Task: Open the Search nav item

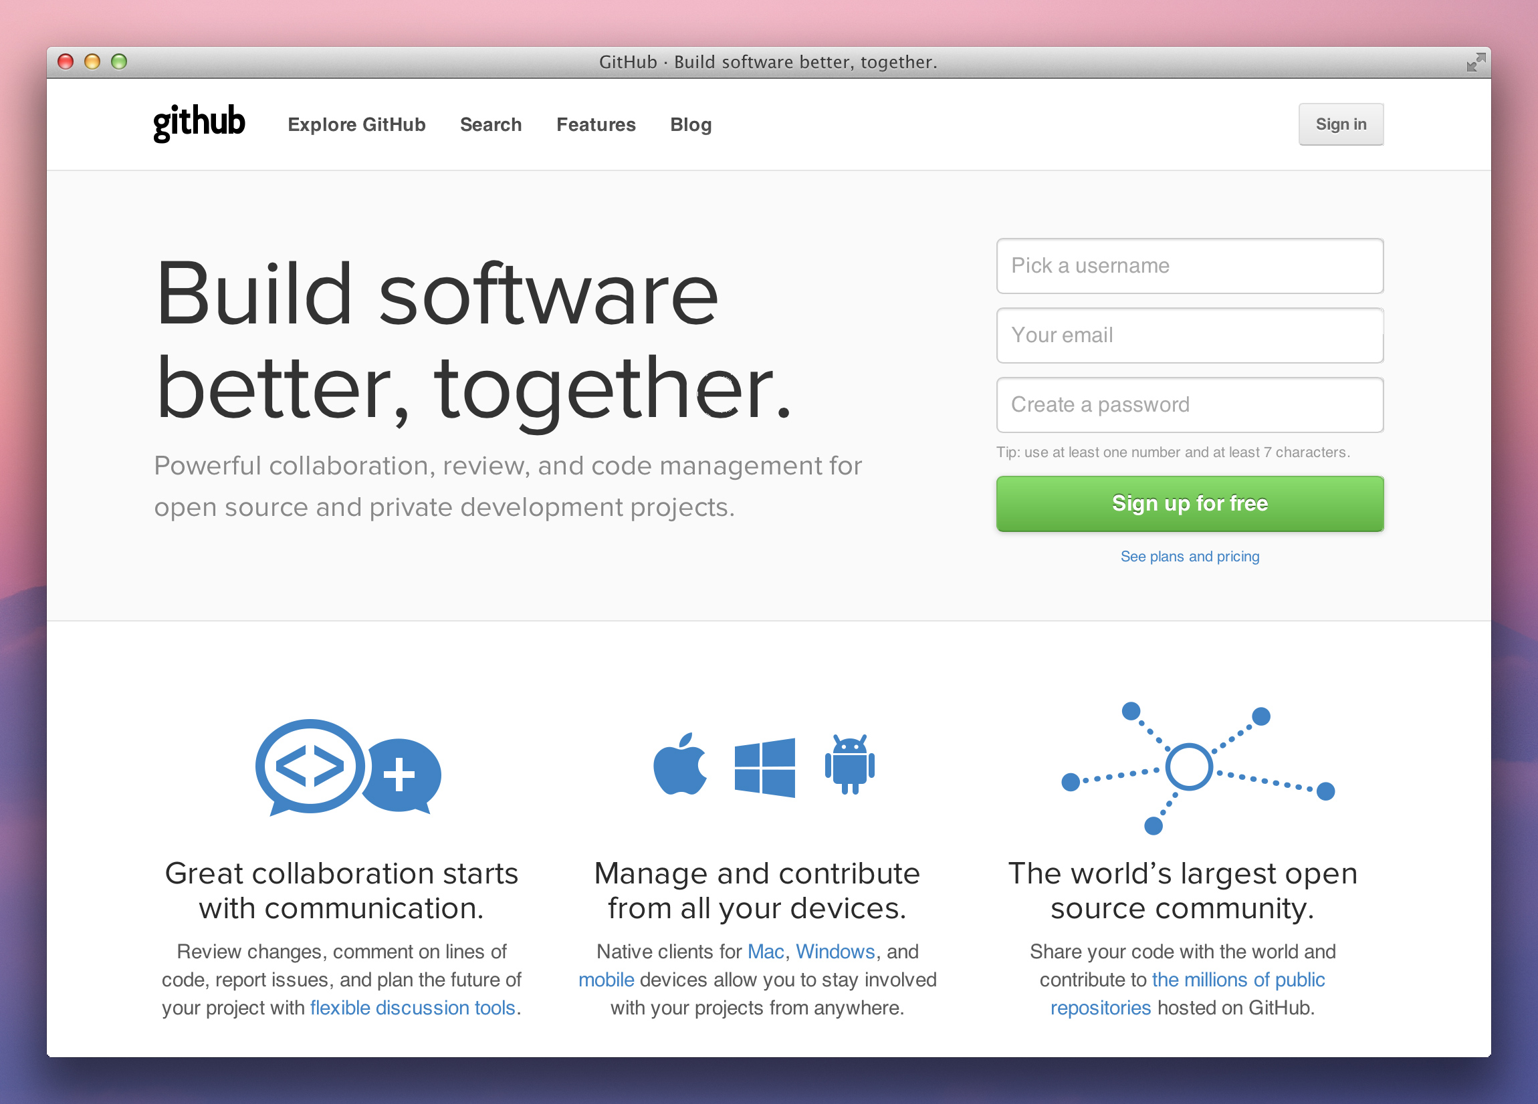Action: pyautogui.click(x=491, y=125)
